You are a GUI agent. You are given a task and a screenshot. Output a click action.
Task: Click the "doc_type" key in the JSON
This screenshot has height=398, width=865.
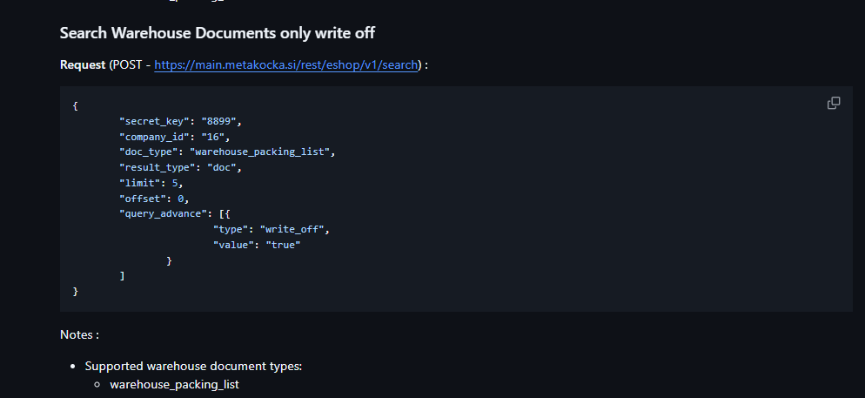(x=149, y=152)
